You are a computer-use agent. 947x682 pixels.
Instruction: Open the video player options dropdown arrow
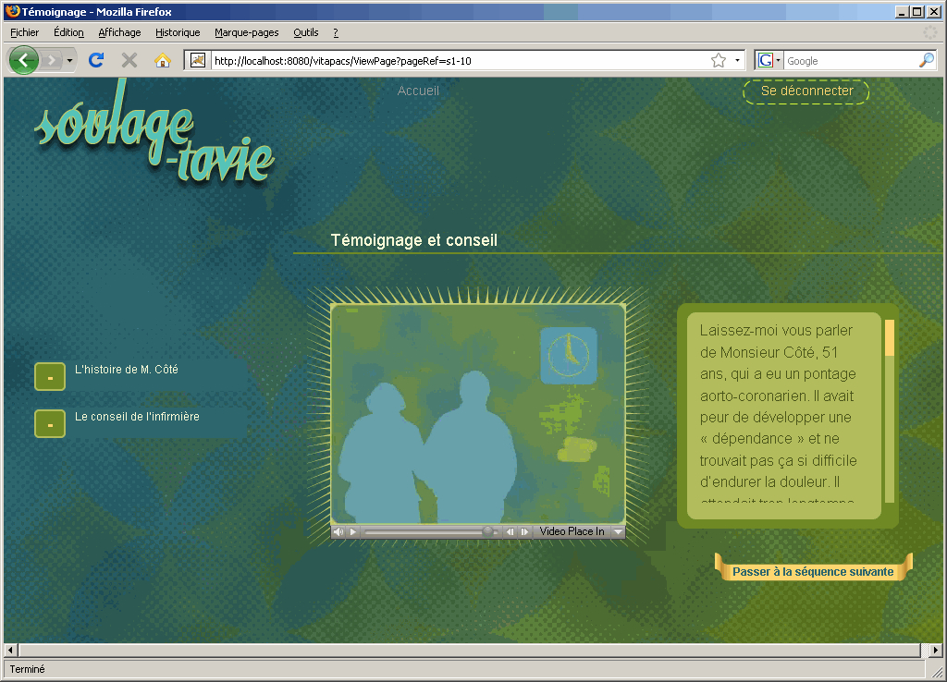[619, 532]
